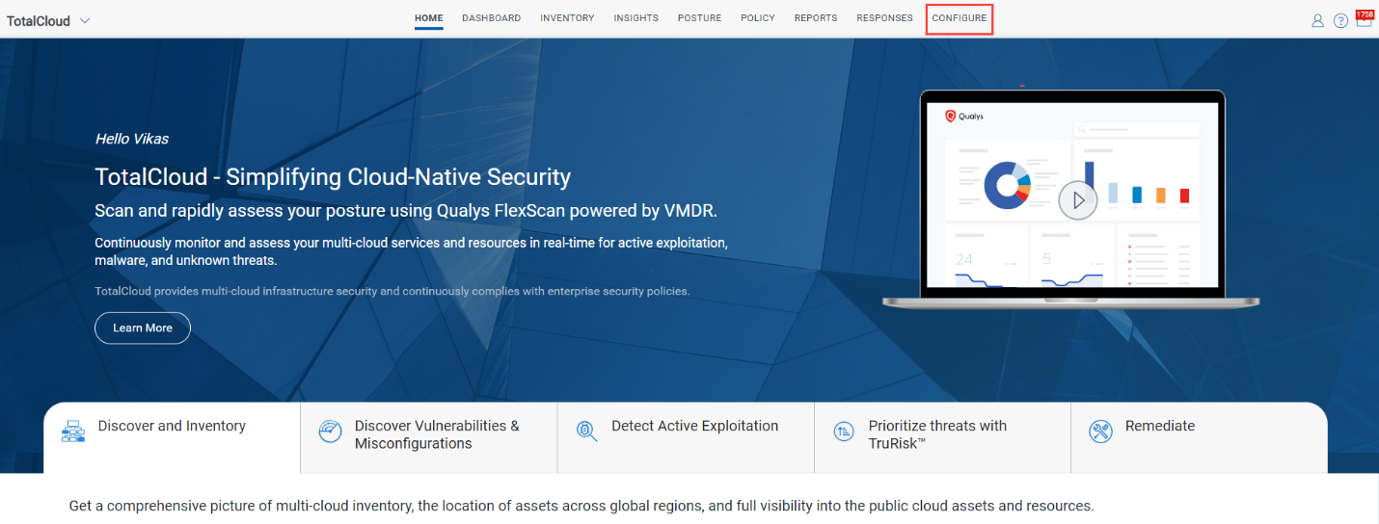Click the donut chart in laptop preview
Image resolution: width=1379 pixels, height=524 pixels.
[1007, 186]
